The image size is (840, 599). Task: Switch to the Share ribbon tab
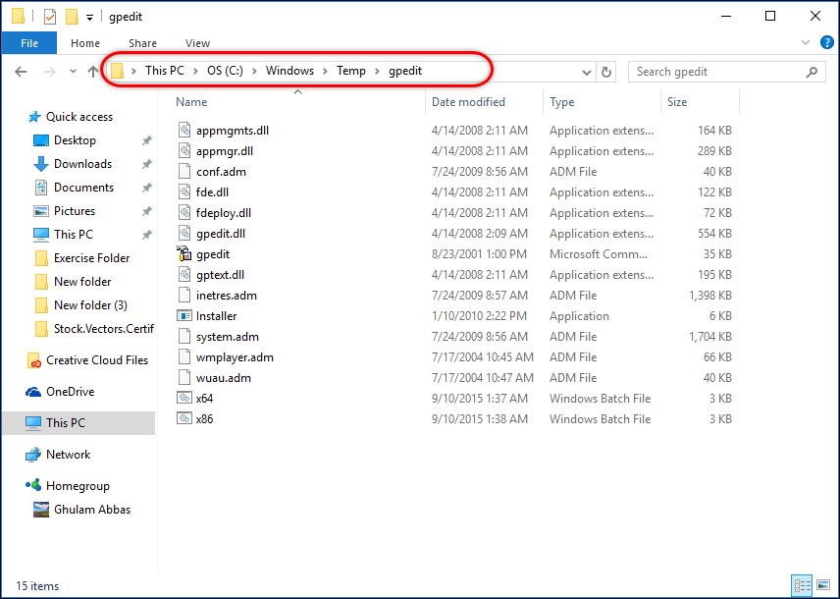[142, 43]
